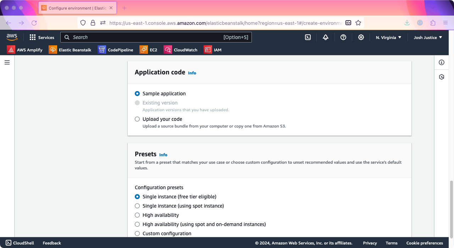Open Presets Info link
454x248 pixels.
tap(163, 155)
